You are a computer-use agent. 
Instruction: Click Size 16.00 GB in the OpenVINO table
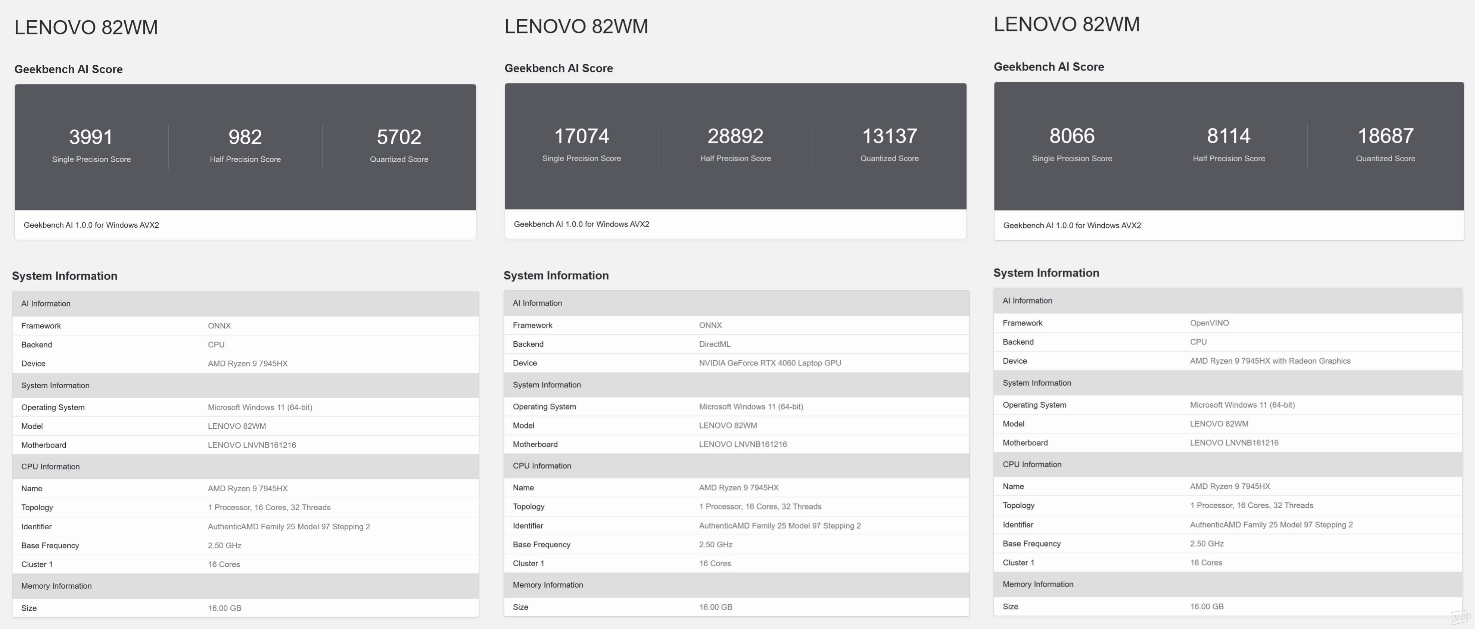click(1207, 606)
